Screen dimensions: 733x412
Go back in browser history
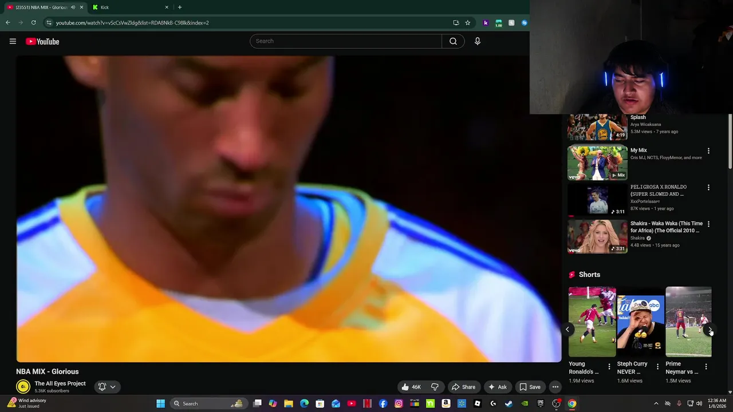(8, 23)
